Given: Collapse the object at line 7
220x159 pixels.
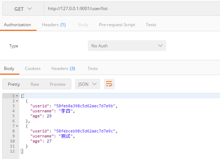Looking at the screenshot, I should pos(17,126).
